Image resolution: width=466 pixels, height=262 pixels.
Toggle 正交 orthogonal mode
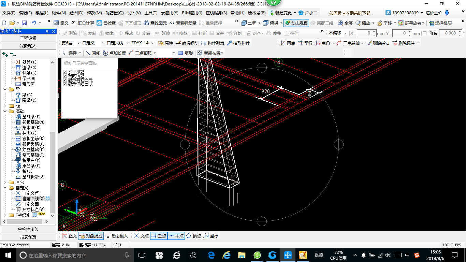pyautogui.click(x=69, y=236)
